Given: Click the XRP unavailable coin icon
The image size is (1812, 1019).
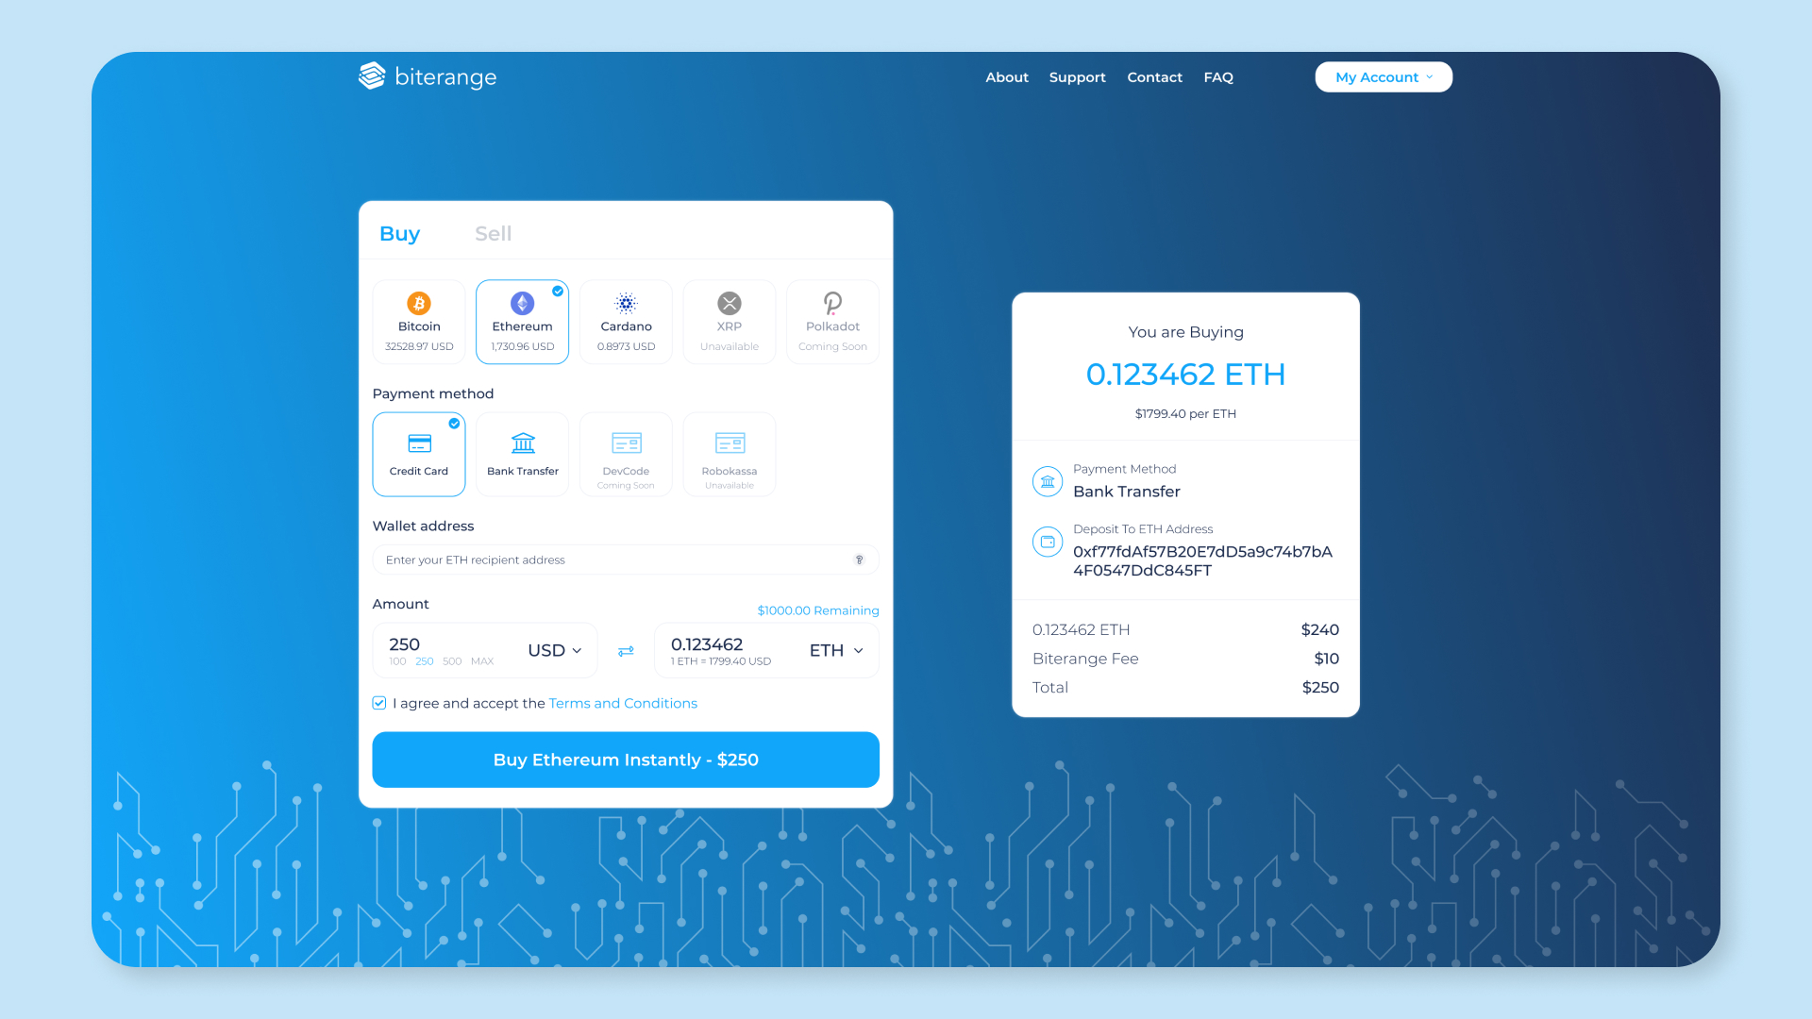Looking at the screenshot, I should click(x=729, y=303).
